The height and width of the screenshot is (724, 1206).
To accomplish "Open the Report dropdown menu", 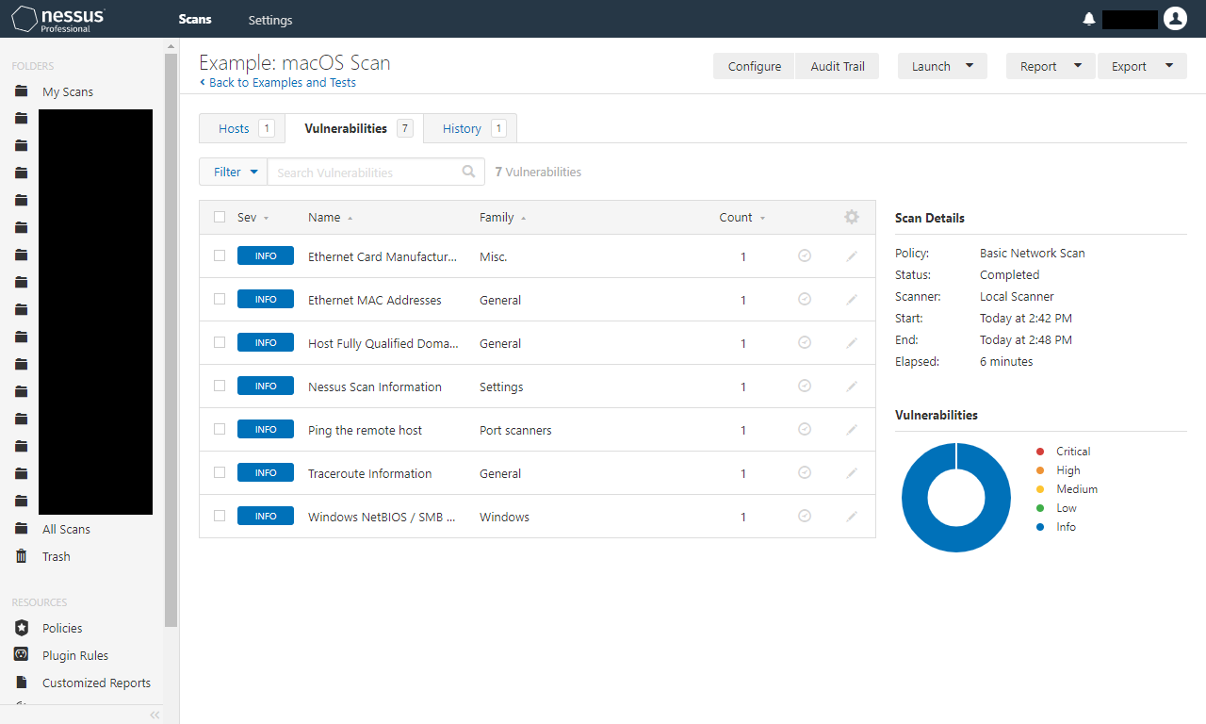I will pos(1051,66).
